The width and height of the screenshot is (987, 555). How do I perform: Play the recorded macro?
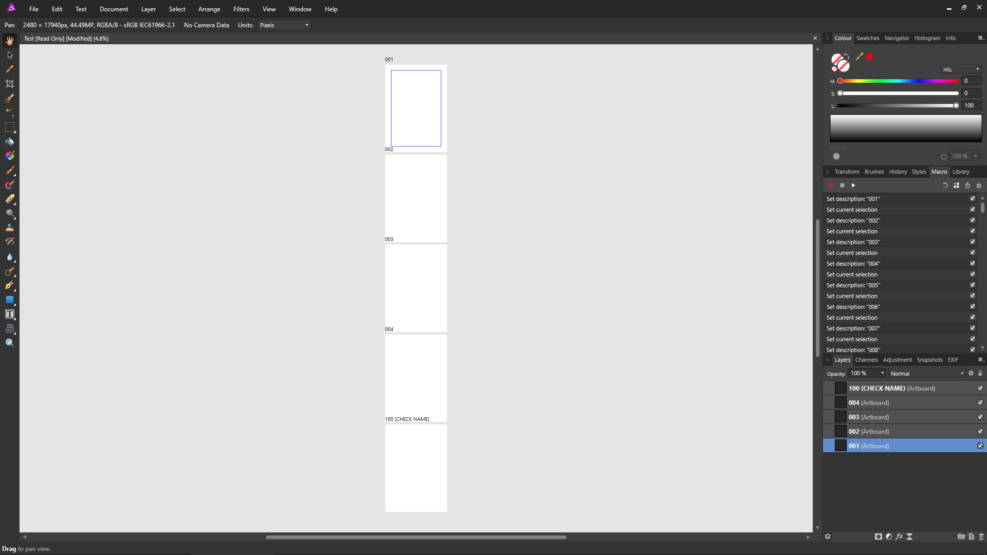pos(853,186)
